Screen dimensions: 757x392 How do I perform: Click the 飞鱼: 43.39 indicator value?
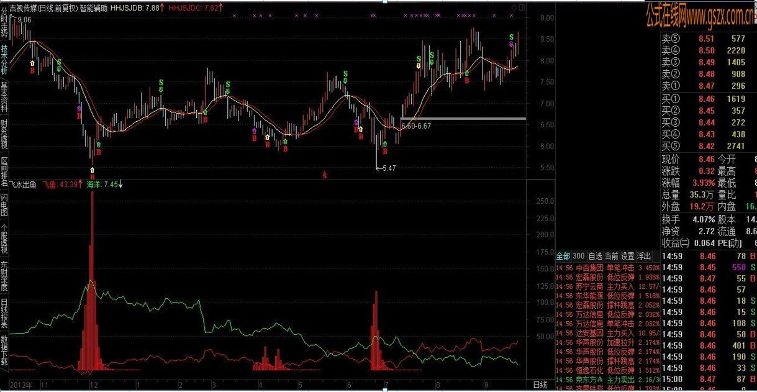[x=63, y=185]
